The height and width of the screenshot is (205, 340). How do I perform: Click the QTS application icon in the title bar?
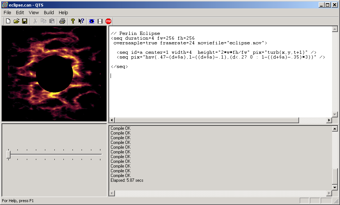pos(5,5)
